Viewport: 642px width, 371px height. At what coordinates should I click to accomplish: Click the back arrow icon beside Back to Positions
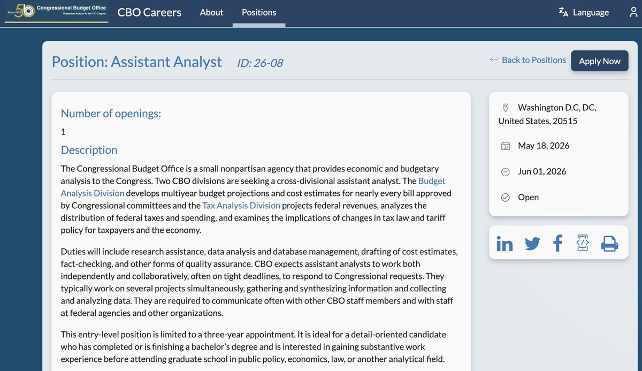coord(494,59)
